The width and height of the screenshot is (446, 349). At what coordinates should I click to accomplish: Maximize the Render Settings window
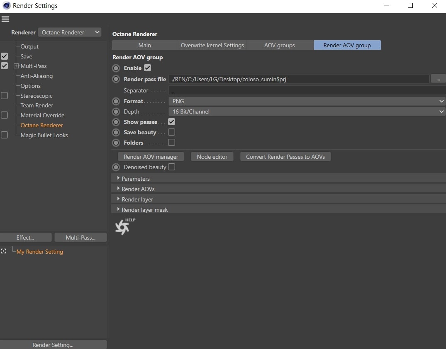pos(410,5)
